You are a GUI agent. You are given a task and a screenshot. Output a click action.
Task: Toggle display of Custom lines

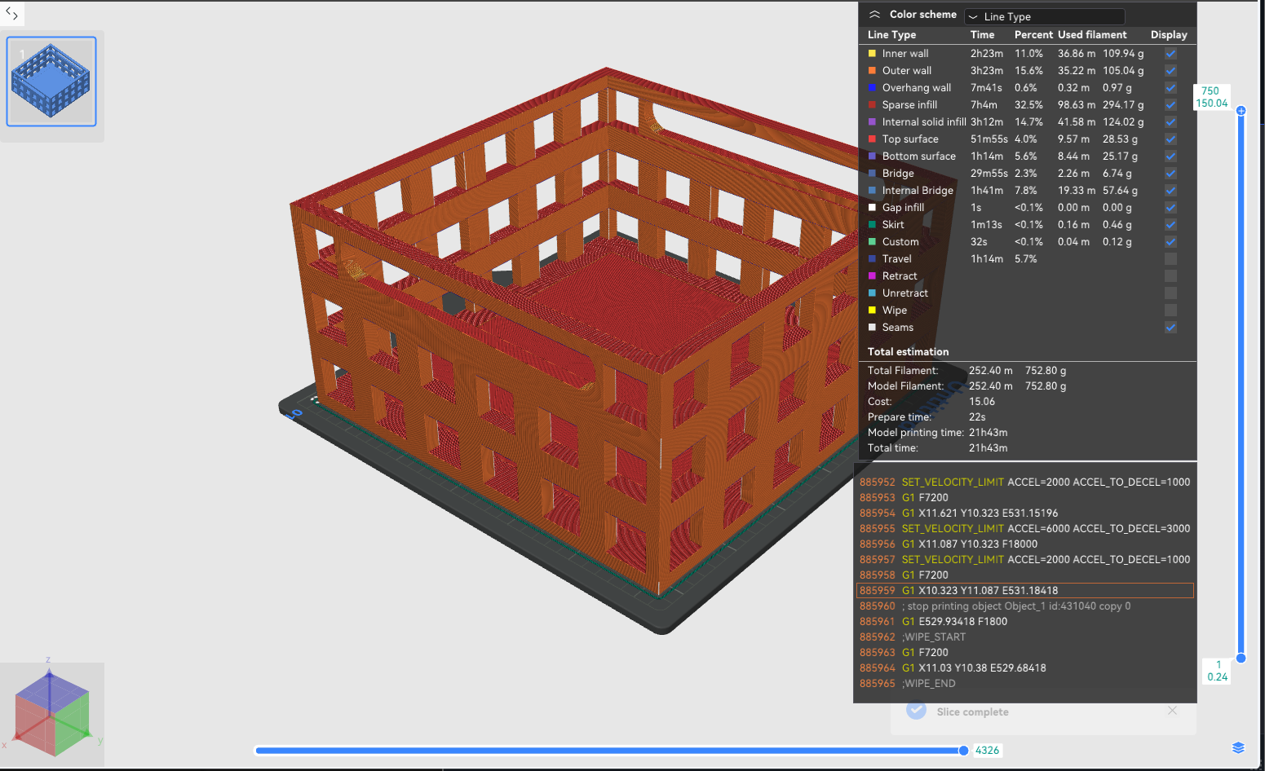point(1170,242)
